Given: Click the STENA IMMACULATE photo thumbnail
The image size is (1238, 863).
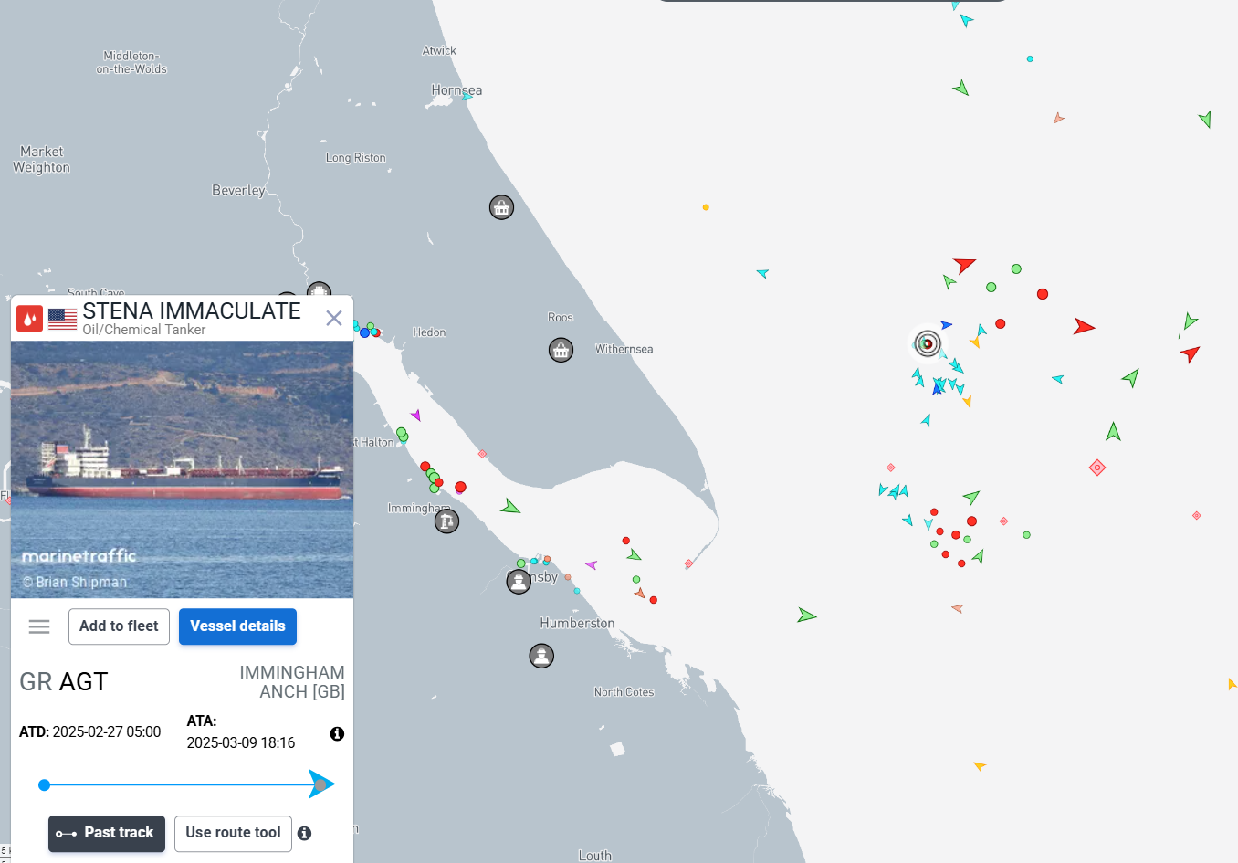Looking at the screenshot, I should (x=182, y=468).
